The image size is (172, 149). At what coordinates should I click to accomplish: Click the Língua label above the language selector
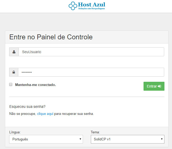coord(15,132)
